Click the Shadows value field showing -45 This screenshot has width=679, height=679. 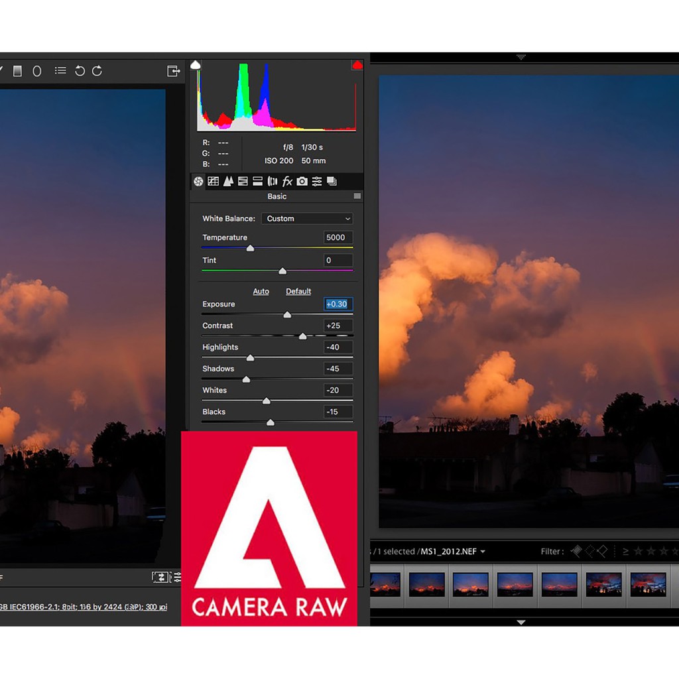tap(338, 369)
